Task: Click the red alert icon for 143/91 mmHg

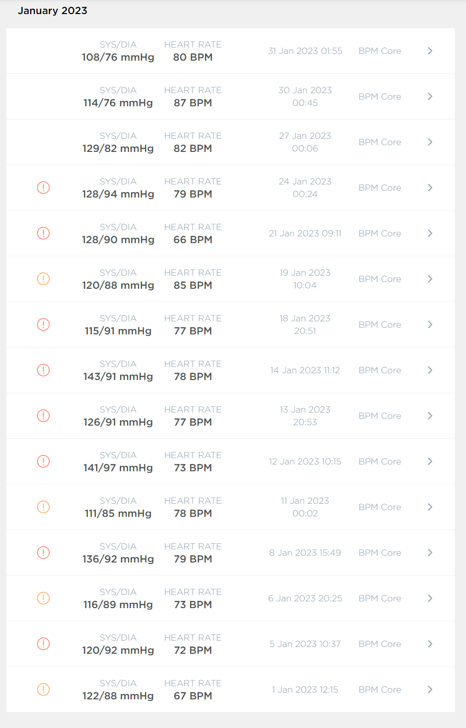Action: [43, 370]
